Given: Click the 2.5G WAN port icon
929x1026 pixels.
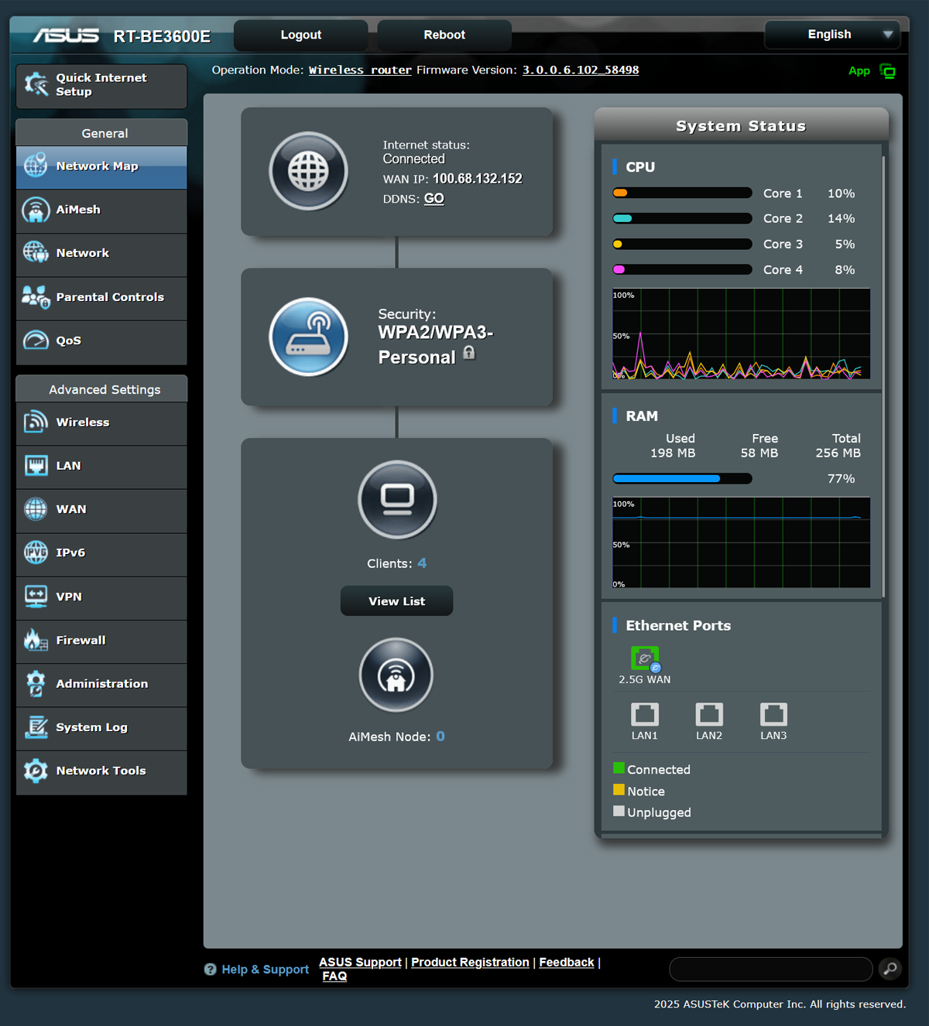Looking at the screenshot, I should (645, 659).
